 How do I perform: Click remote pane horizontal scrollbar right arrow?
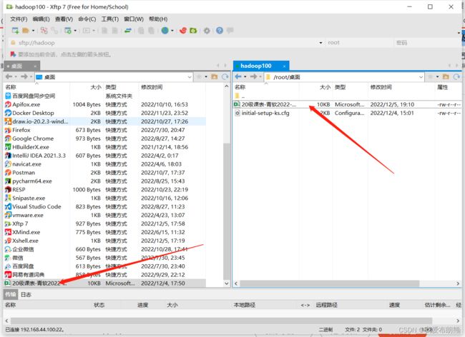coord(458,283)
